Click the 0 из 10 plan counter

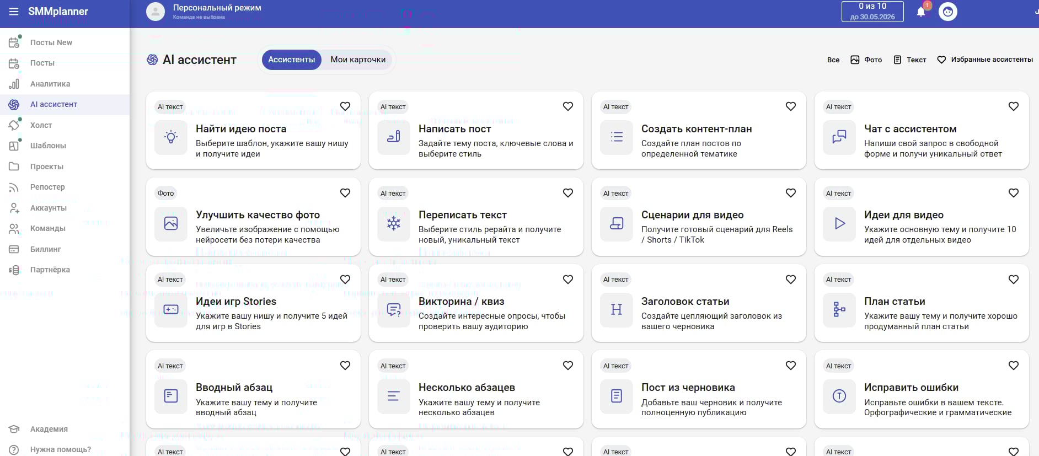(872, 12)
